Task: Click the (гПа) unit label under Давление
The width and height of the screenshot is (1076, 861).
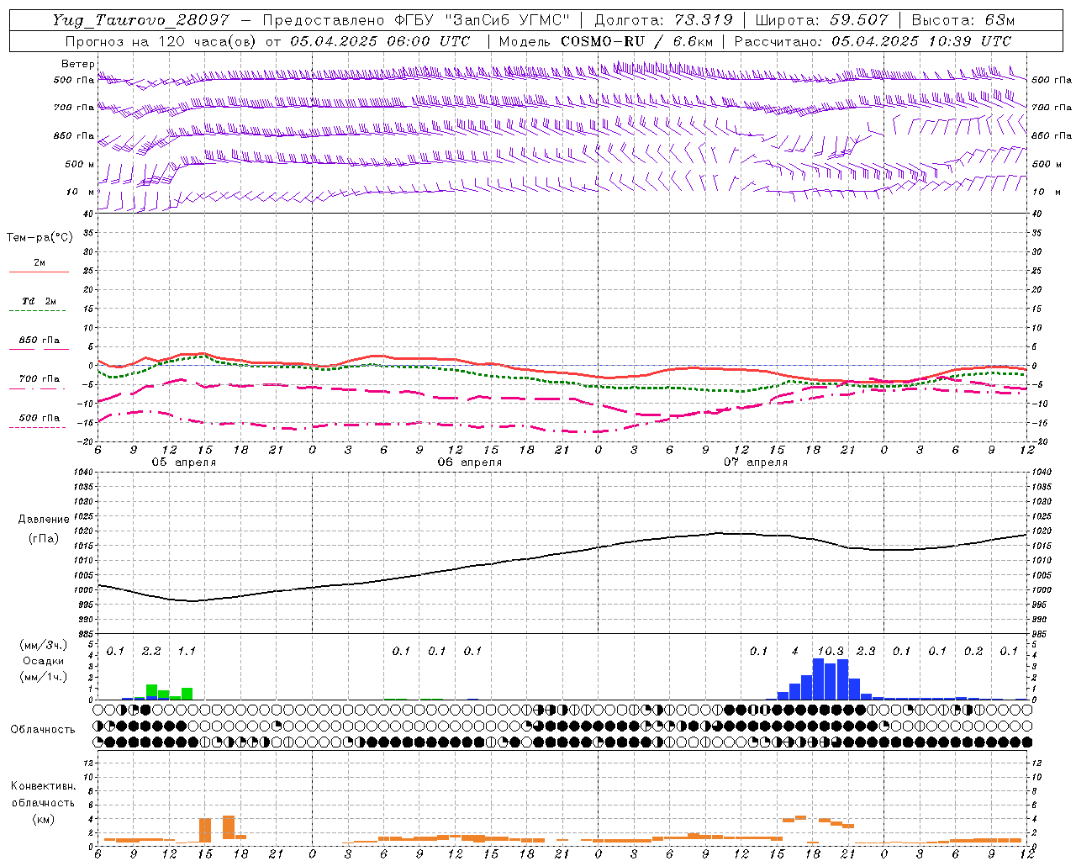Action: pyautogui.click(x=44, y=538)
